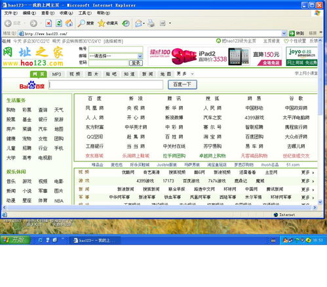Click the Forward arrow button
The image size is (327, 287).
[x=33, y=23]
